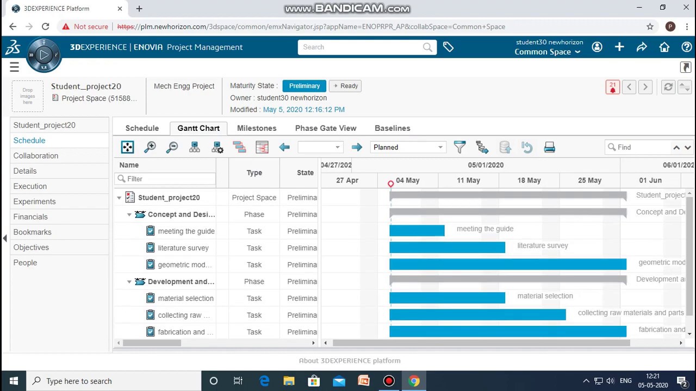Click the top Search field
This screenshot has height=391, width=696.
pos(367,47)
